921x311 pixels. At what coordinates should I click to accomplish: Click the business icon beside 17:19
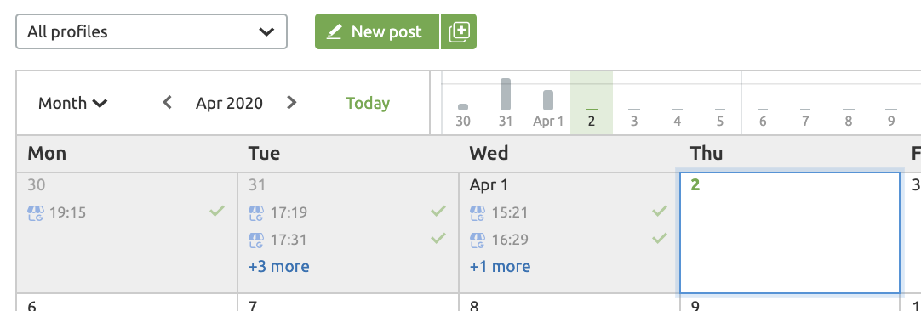coord(257,213)
